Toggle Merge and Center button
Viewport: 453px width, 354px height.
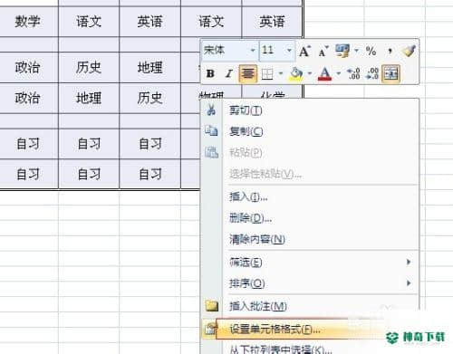[x=390, y=73]
